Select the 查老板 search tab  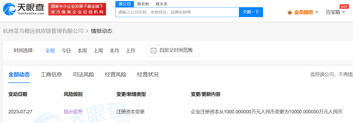pos(143,4)
